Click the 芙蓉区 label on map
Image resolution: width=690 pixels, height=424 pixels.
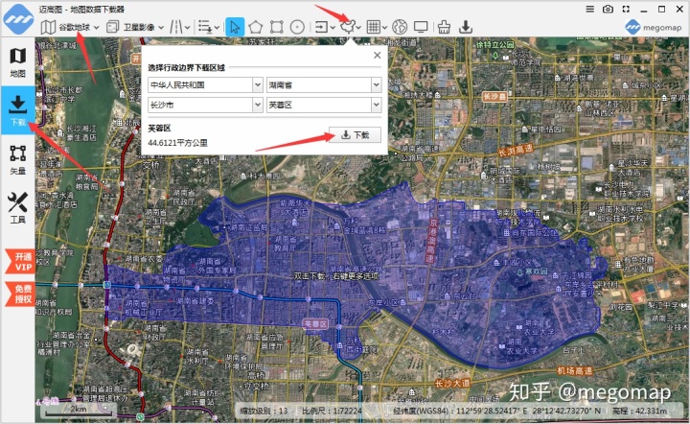(x=315, y=324)
